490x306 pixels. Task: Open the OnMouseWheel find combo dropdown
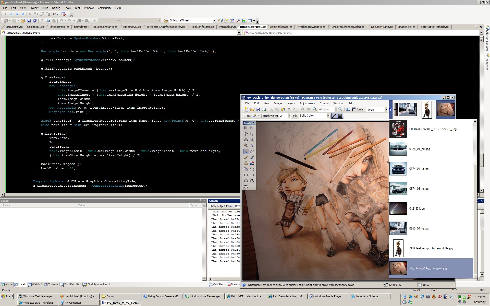(214, 21)
